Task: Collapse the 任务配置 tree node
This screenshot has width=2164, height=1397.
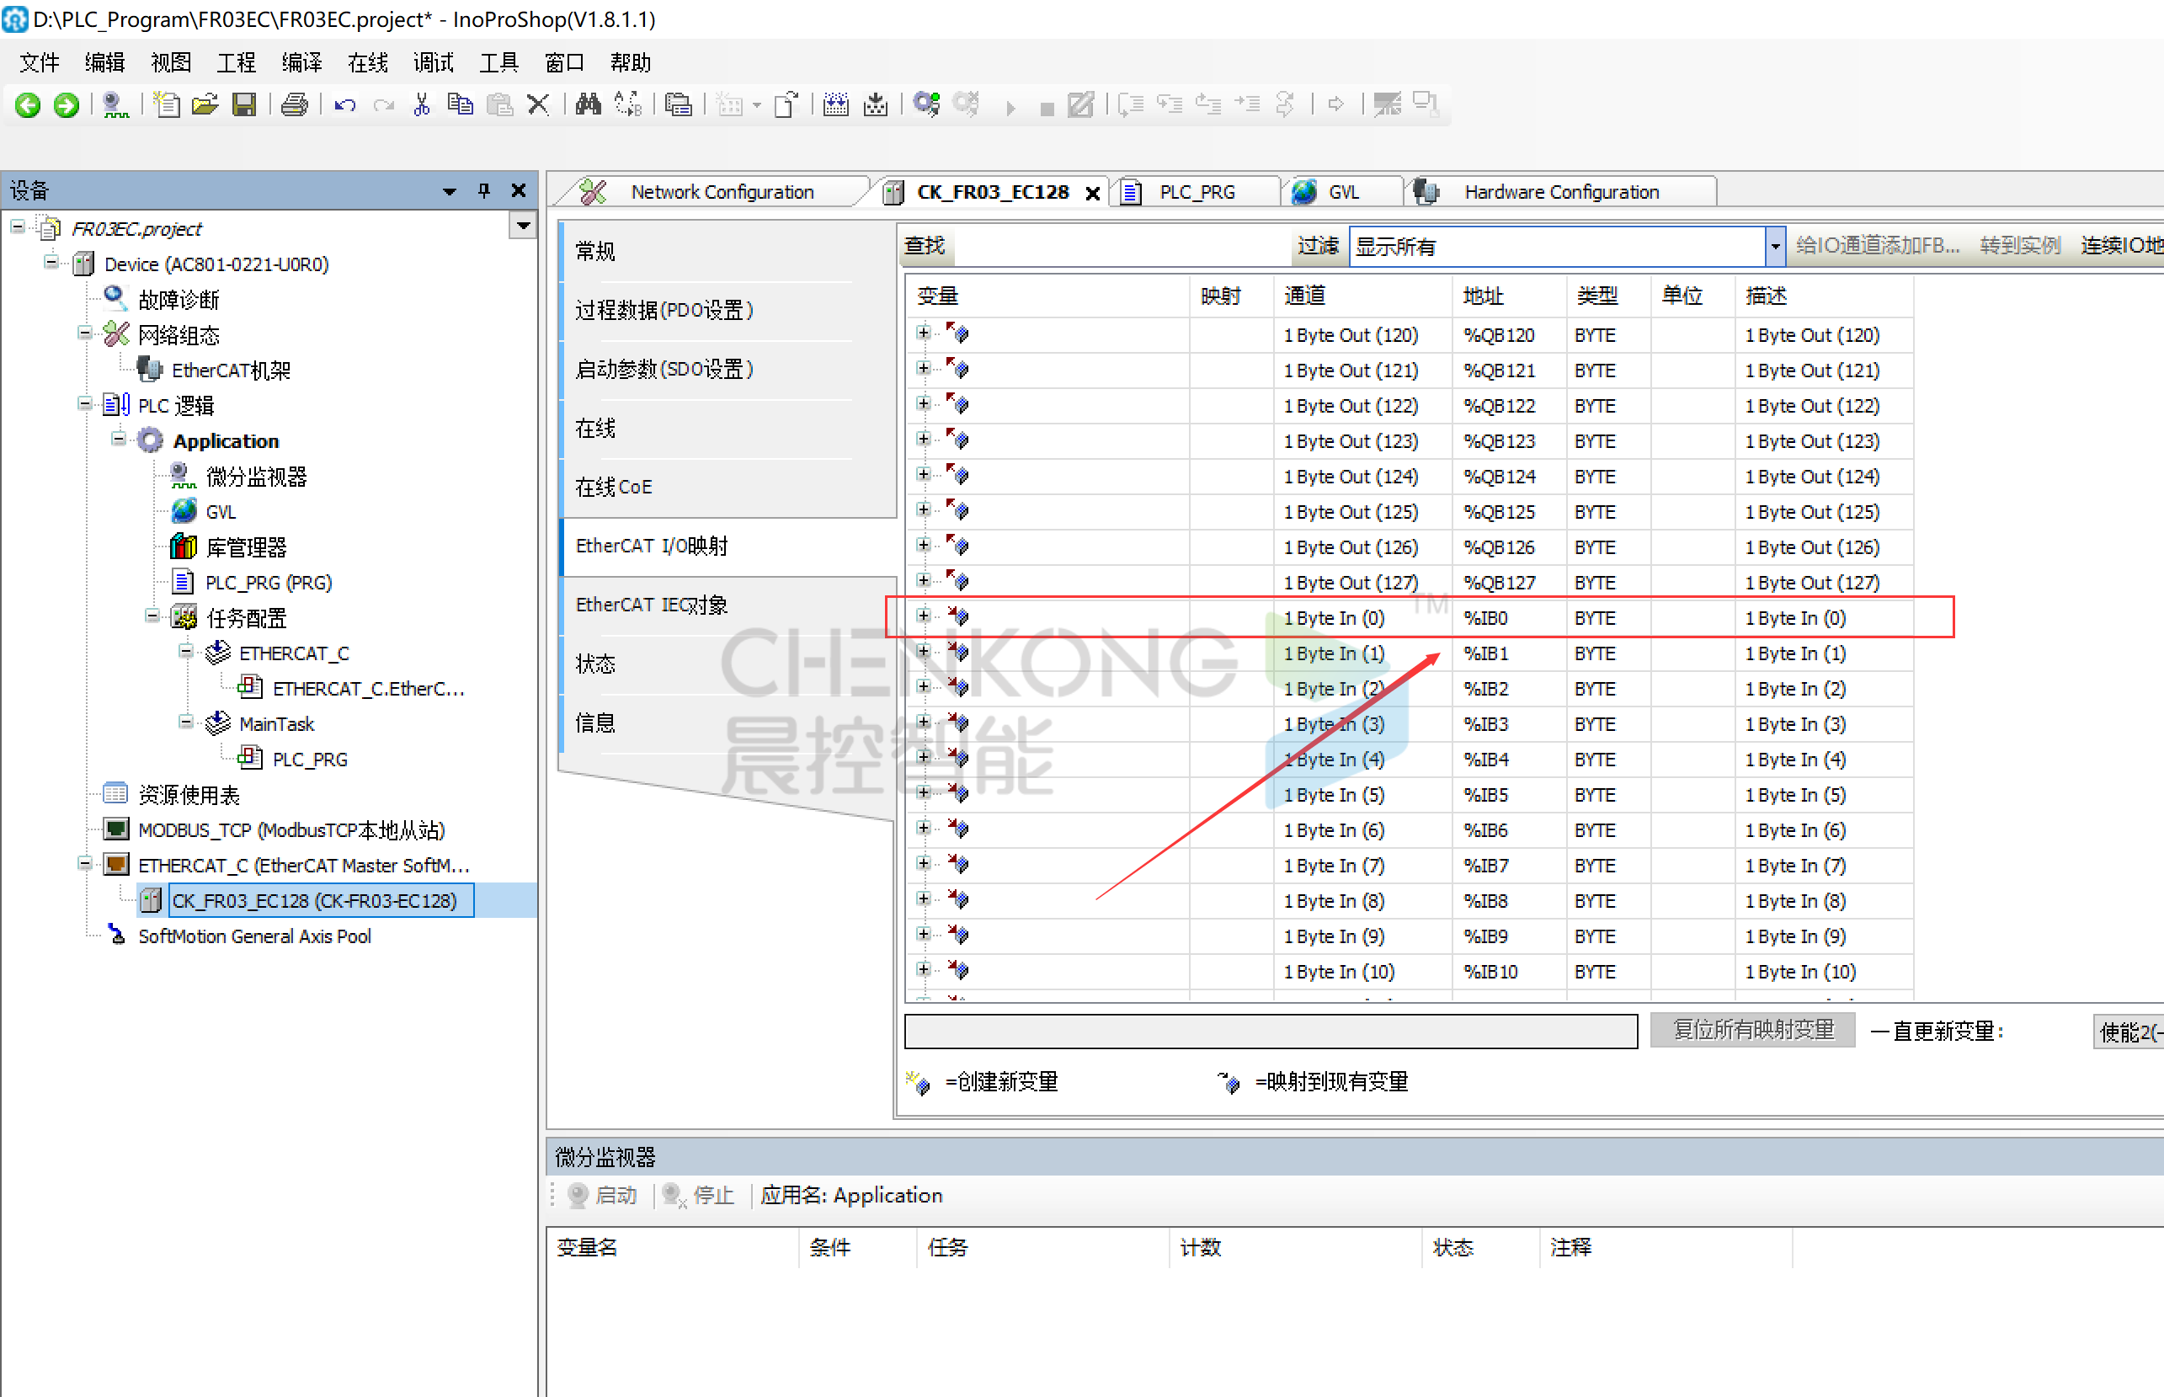Action: pos(152,617)
